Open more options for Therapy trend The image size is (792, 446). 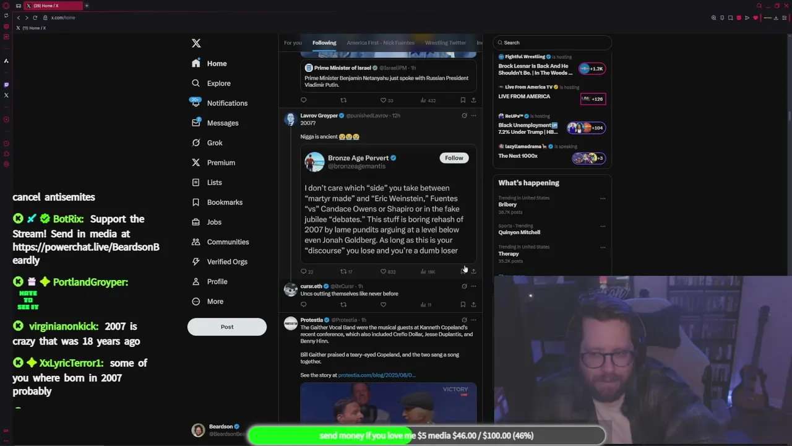click(x=603, y=248)
